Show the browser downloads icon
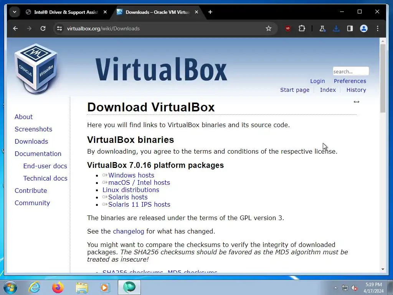393x295 pixels. coord(336,28)
